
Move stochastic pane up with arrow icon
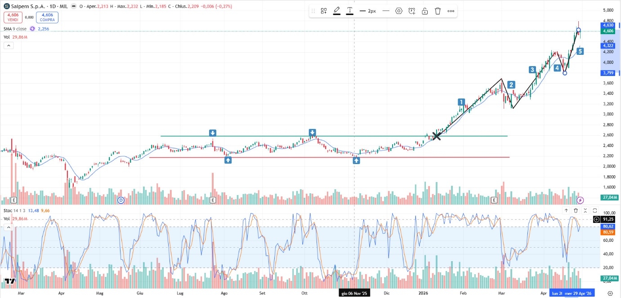[x=567, y=210]
